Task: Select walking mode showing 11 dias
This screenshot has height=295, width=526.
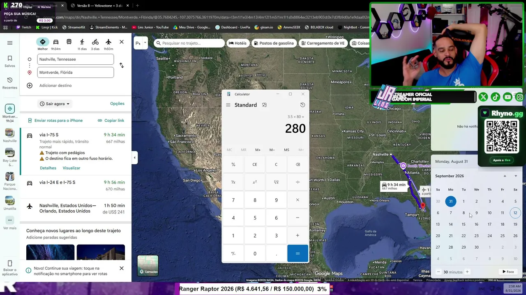Action: [x=82, y=44]
